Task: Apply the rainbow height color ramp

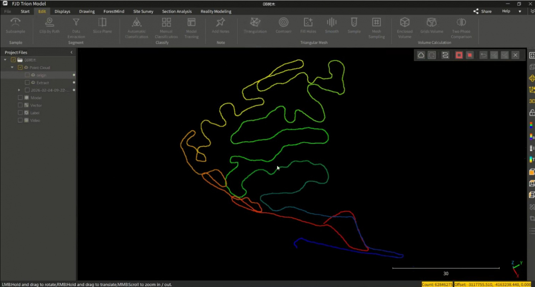Action: 531,125
